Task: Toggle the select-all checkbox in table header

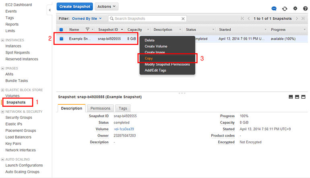Action: 61,30
